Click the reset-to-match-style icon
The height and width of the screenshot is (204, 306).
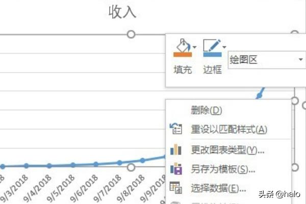click(x=176, y=129)
